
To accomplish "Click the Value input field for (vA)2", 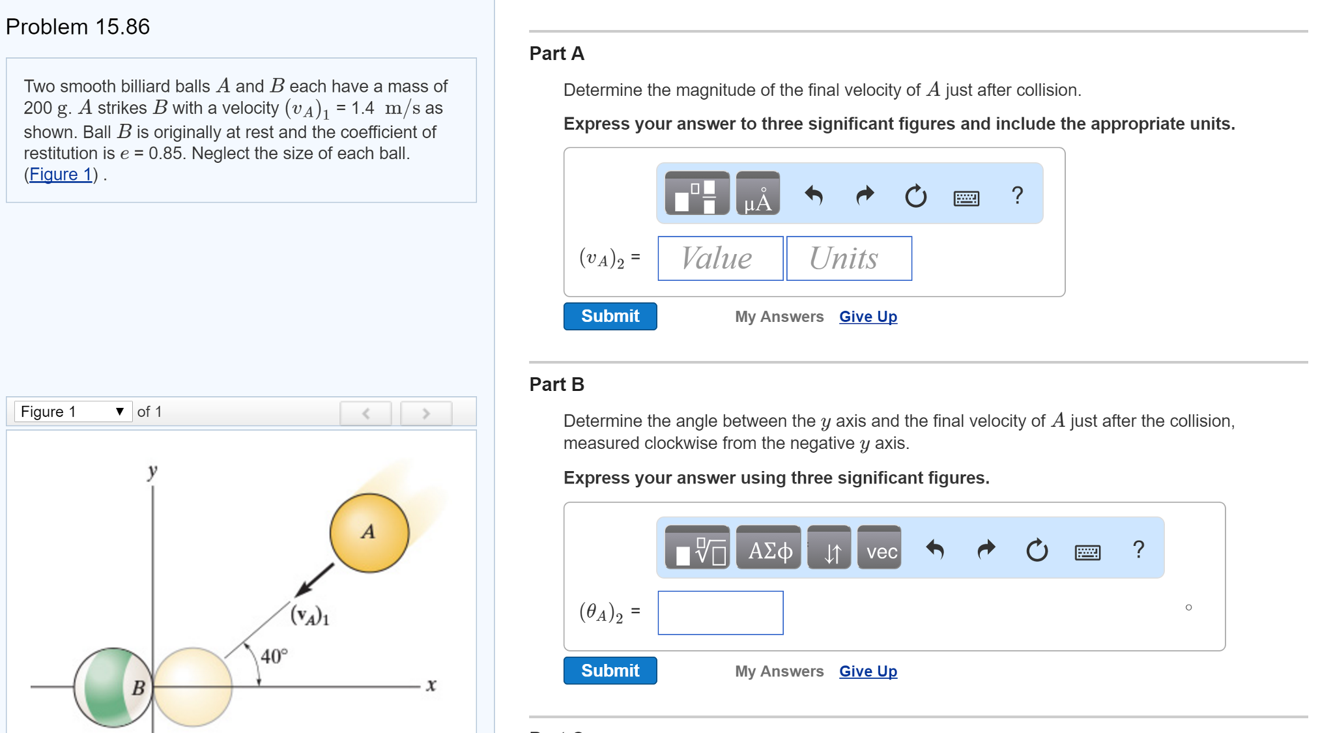I will click(x=719, y=258).
